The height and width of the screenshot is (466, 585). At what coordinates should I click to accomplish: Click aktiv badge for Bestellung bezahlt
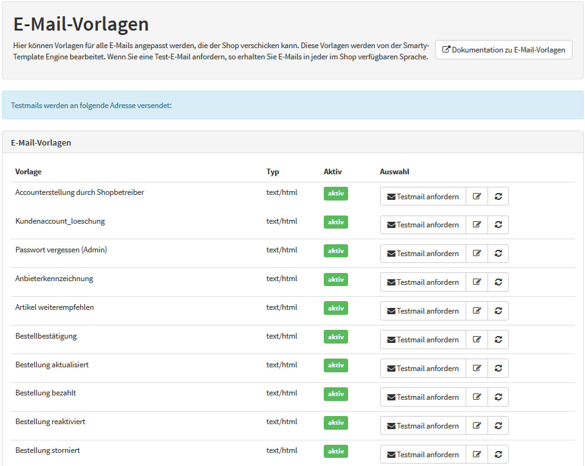pos(336,394)
